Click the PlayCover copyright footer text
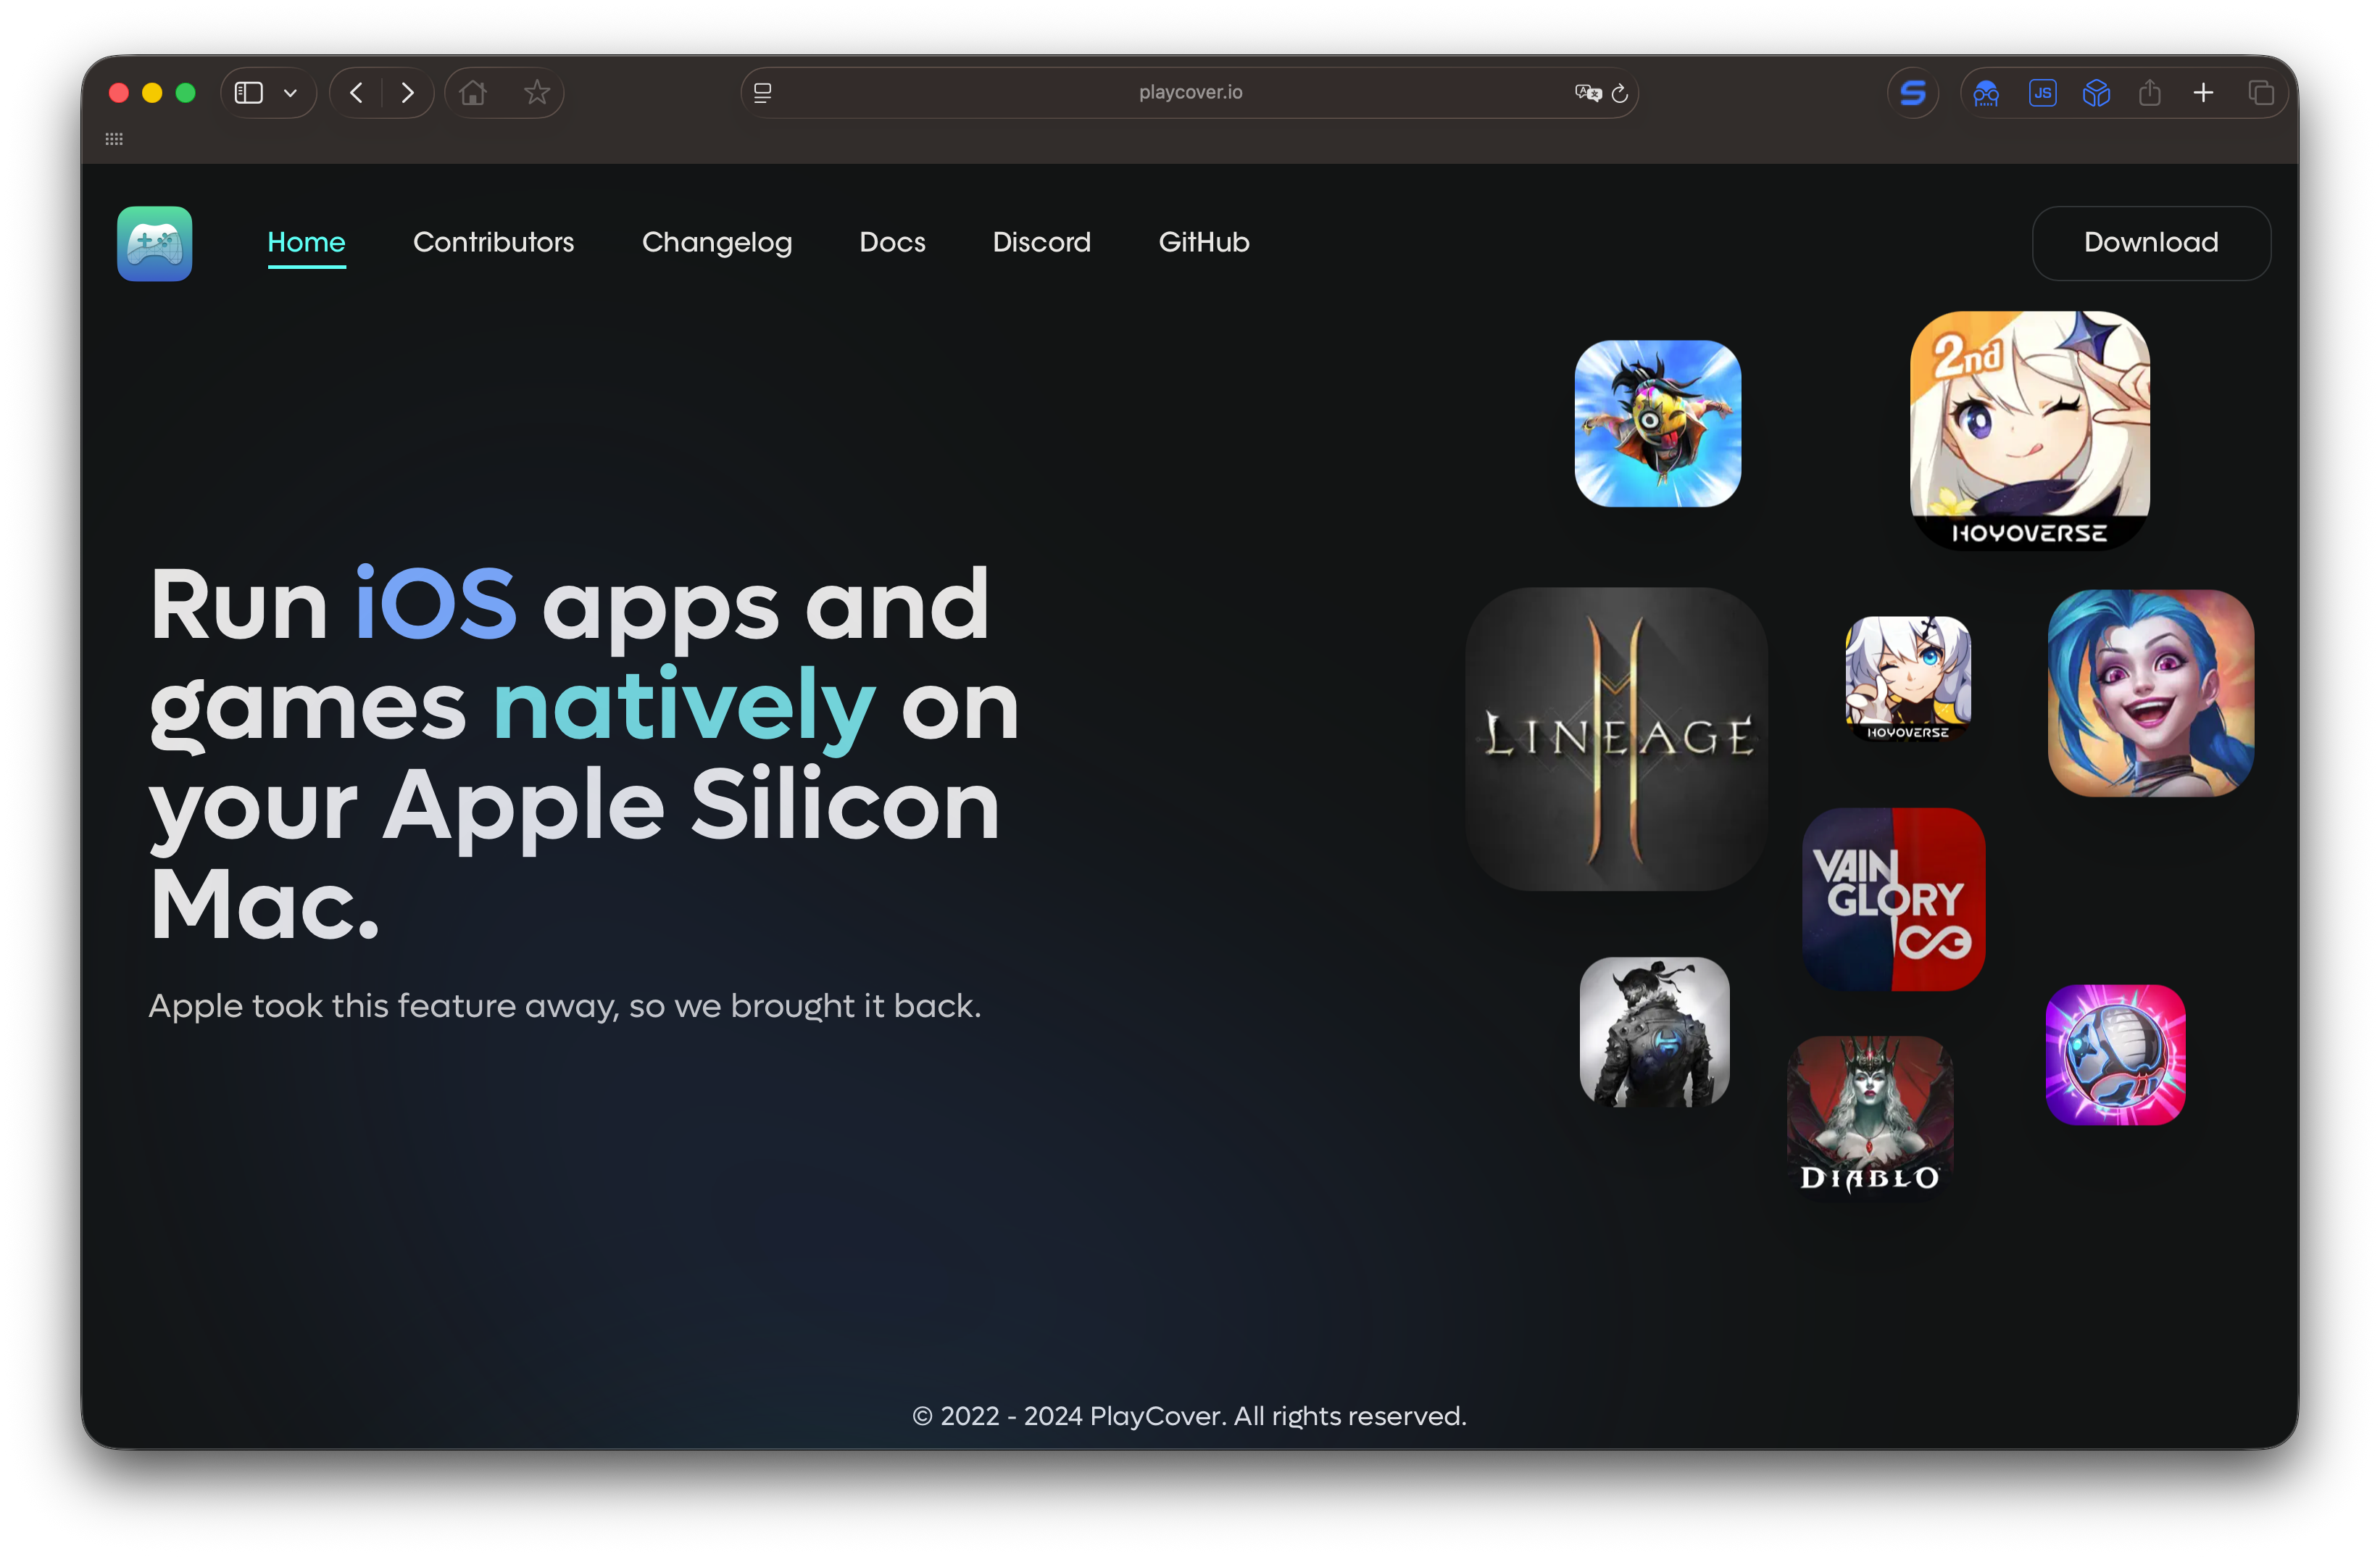The image size is (2380, 1557). click(1189, 1416)
